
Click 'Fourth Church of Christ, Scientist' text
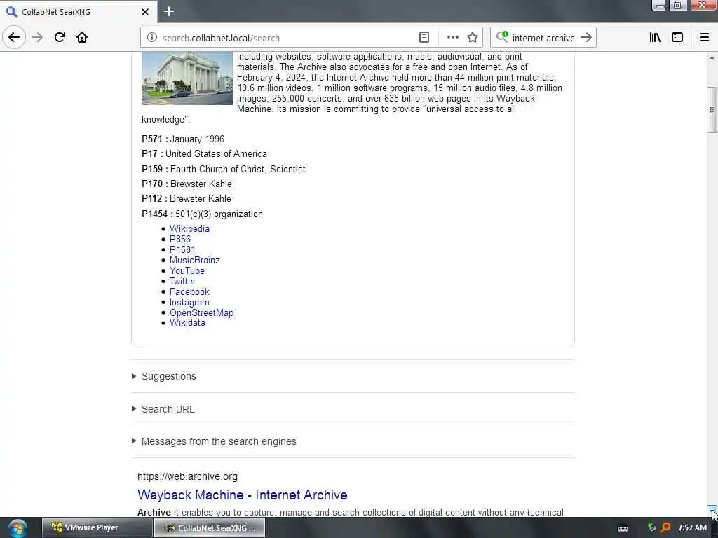pos(238,170)
